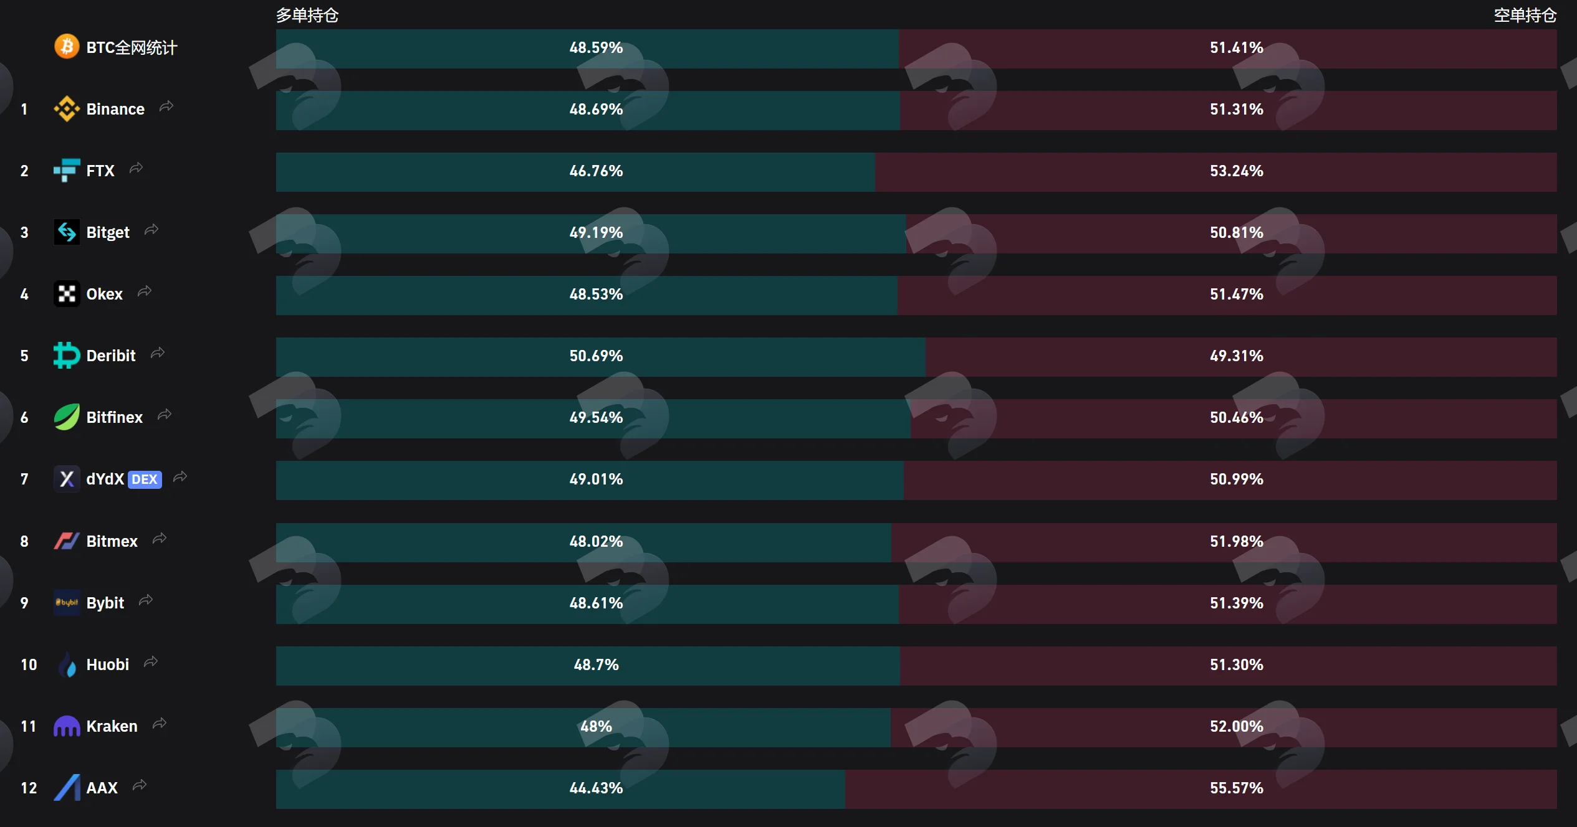This screenshot has height=827, width=1577.
Task: Click the red 55.57% AAX short bar
Action: point(1201,789)
